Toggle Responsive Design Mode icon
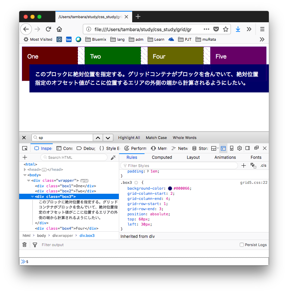 tap(231, 148)
